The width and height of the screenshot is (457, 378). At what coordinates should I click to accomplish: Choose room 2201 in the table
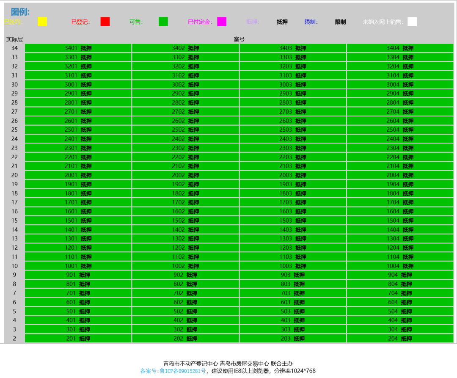(78, 157)
